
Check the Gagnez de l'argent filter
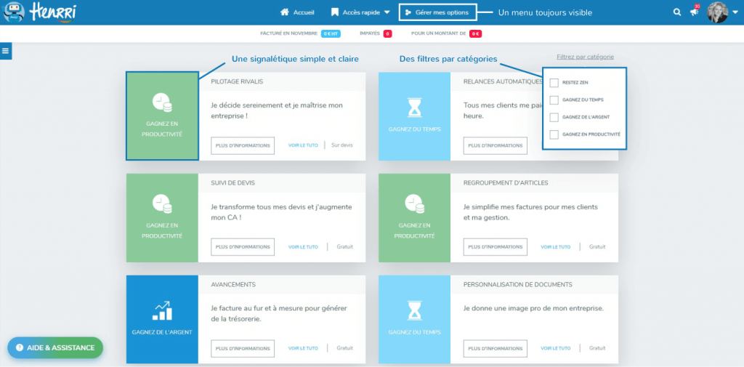554,117
